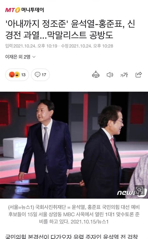View the debate photo of the two candidates
This screenshot has height=239, width=148.
(74, 145)
